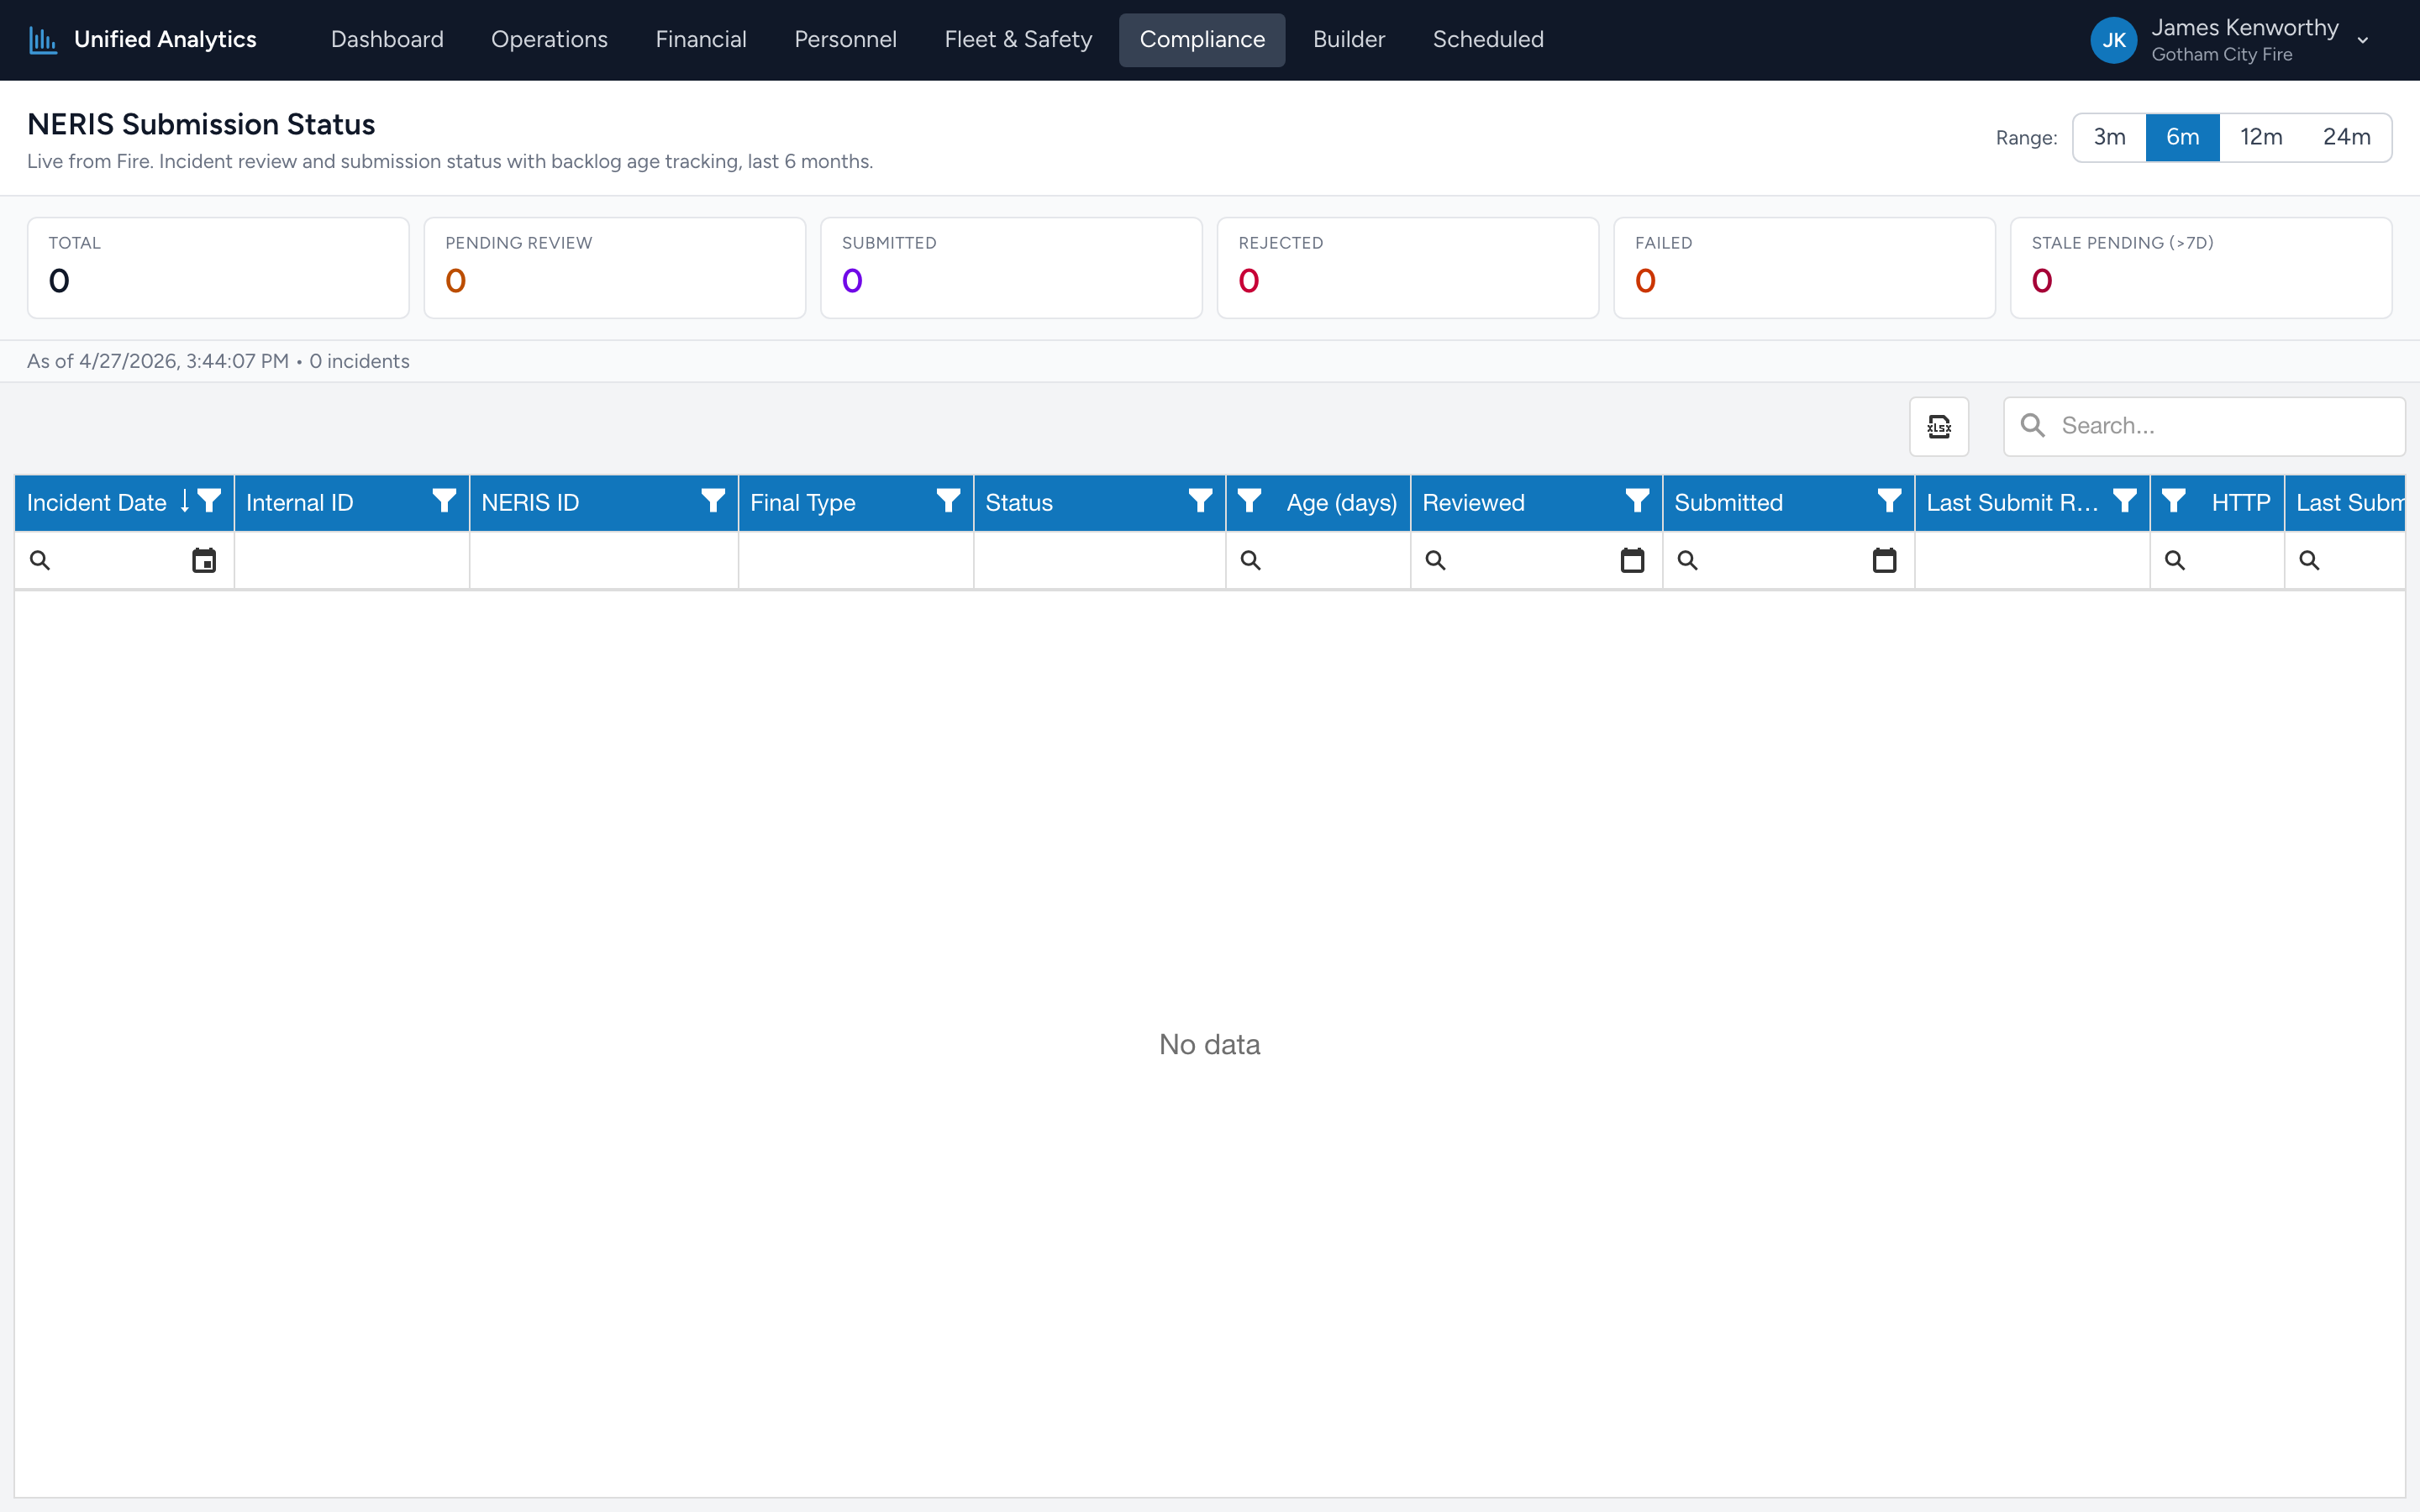The width and height of the screenshot is (2420, 1512).
Task: Click the Final Type filter row field
Action: (856, 560)
